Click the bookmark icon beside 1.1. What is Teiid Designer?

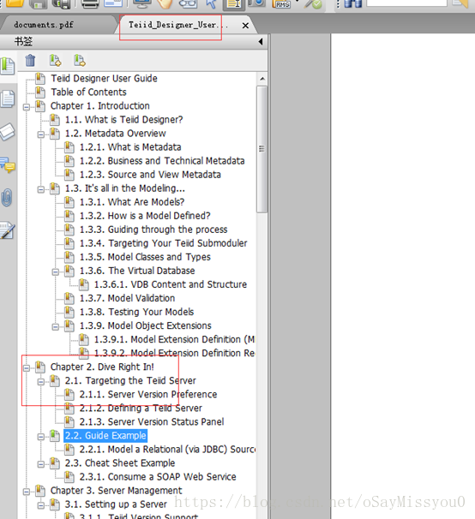pos(55,120)
